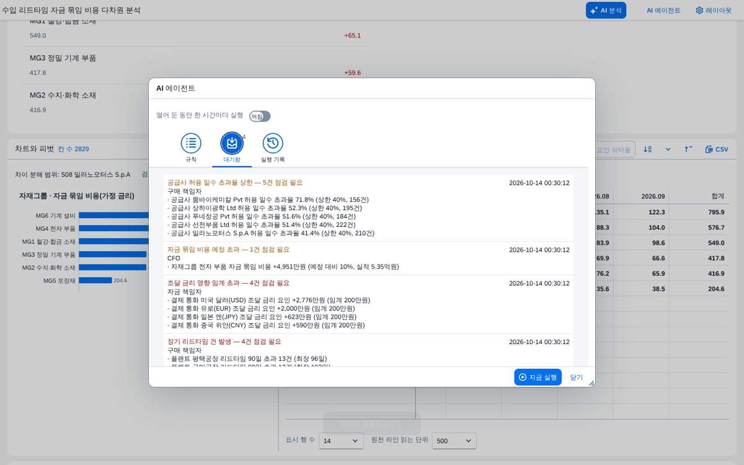Click the MG5 포장재 bar in the chart

[95, 280]
